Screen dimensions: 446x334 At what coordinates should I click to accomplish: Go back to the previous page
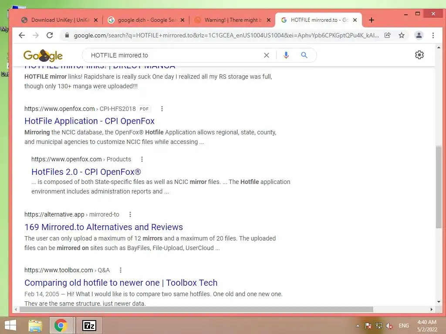(x=22, y=35)
